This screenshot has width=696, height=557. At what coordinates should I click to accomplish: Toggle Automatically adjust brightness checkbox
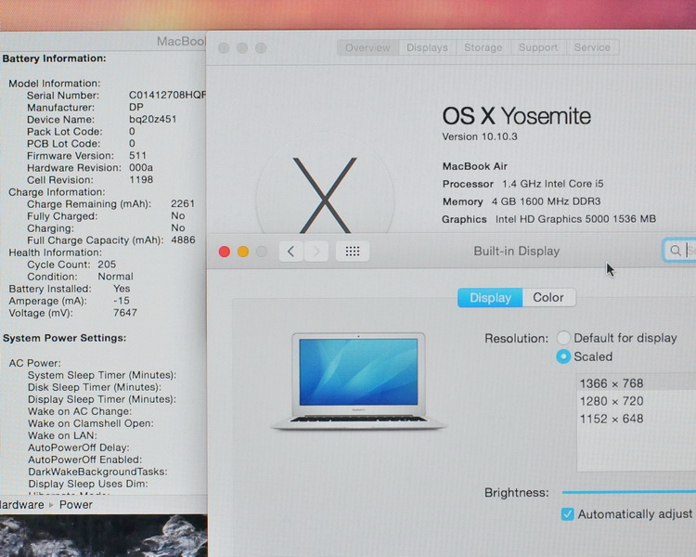[x=568, y=514]
